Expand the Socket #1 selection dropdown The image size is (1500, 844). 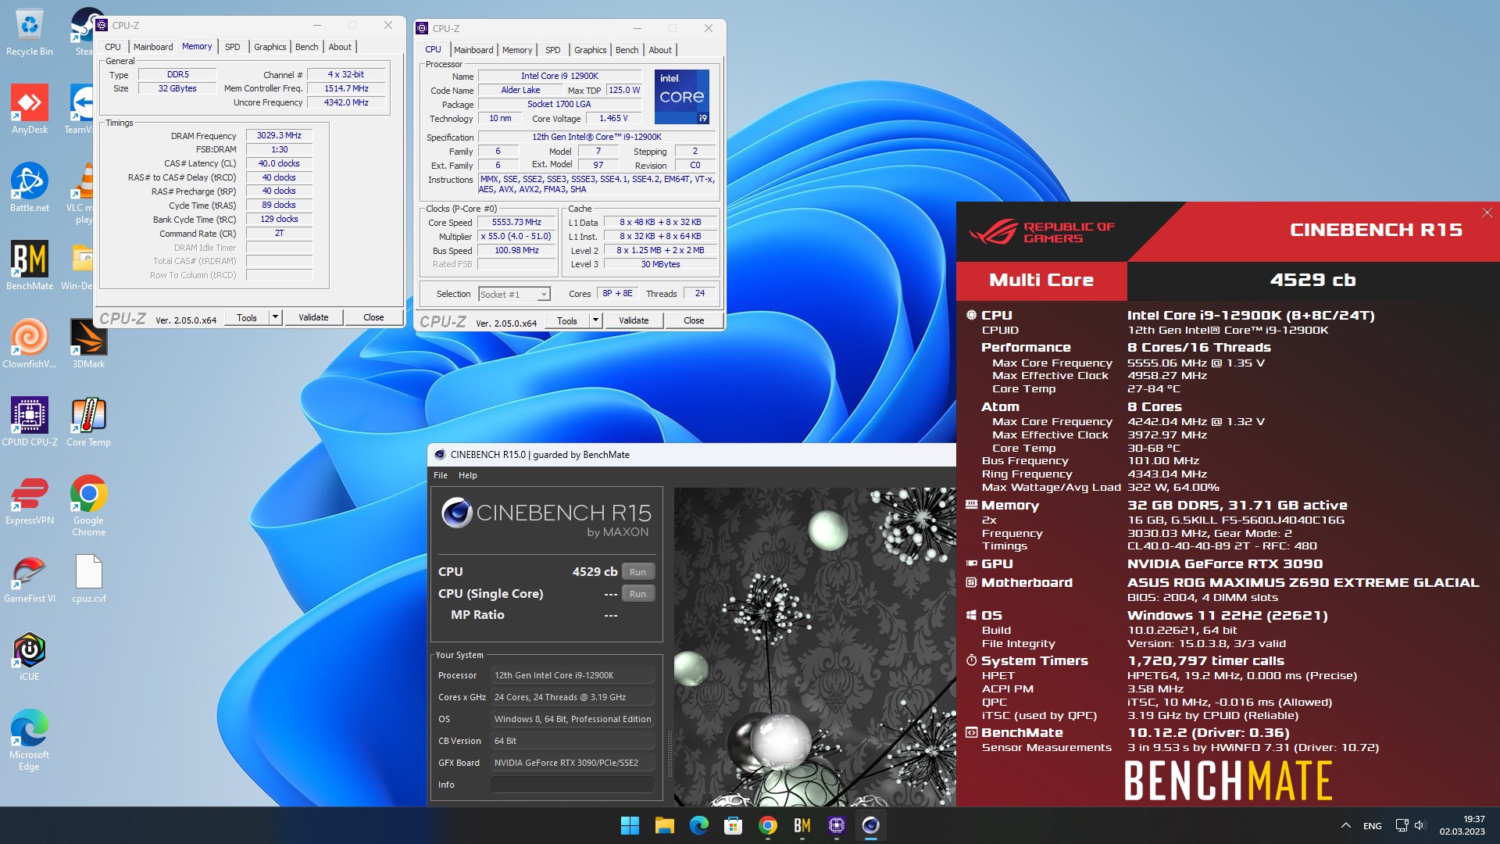544,295
